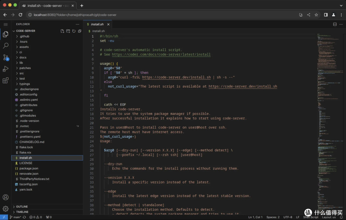Viewport: 346px width, 220px height.
Task: Select the install.sh editor tab
Action: (x=97, y=24)
